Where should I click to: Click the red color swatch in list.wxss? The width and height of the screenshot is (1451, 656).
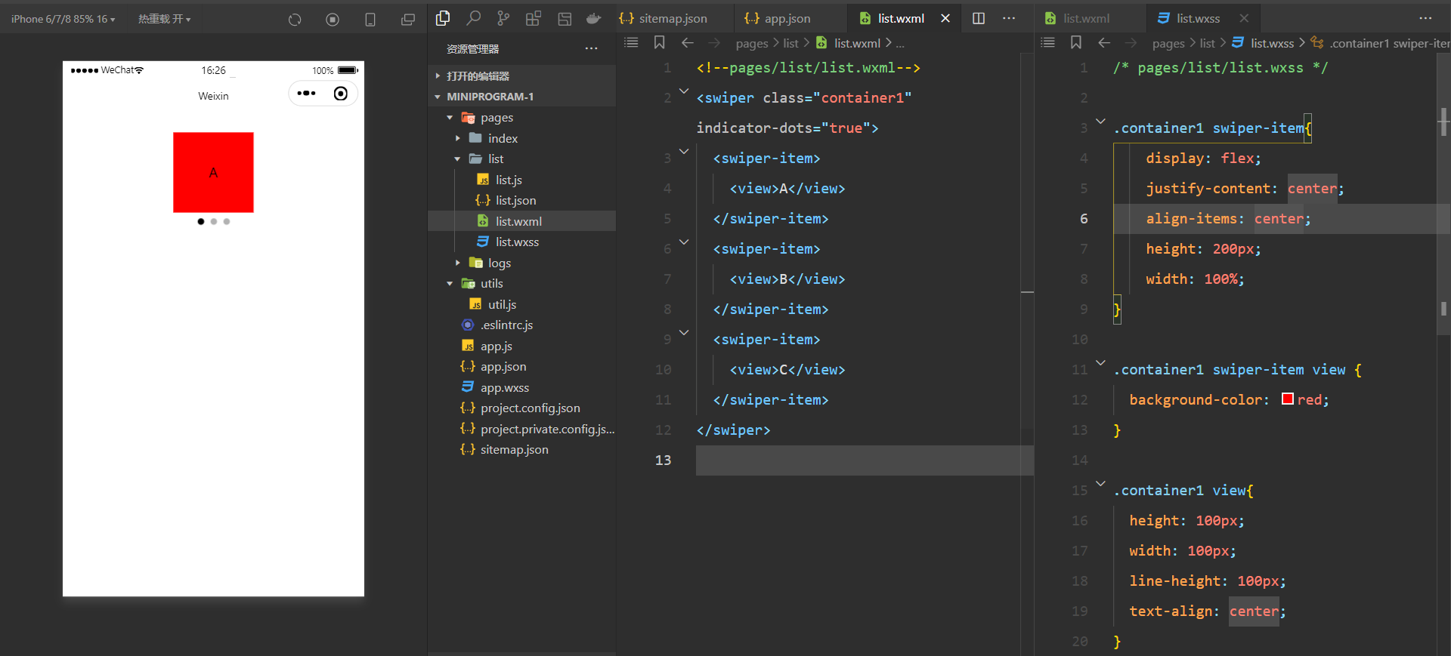pos(1288,399)
